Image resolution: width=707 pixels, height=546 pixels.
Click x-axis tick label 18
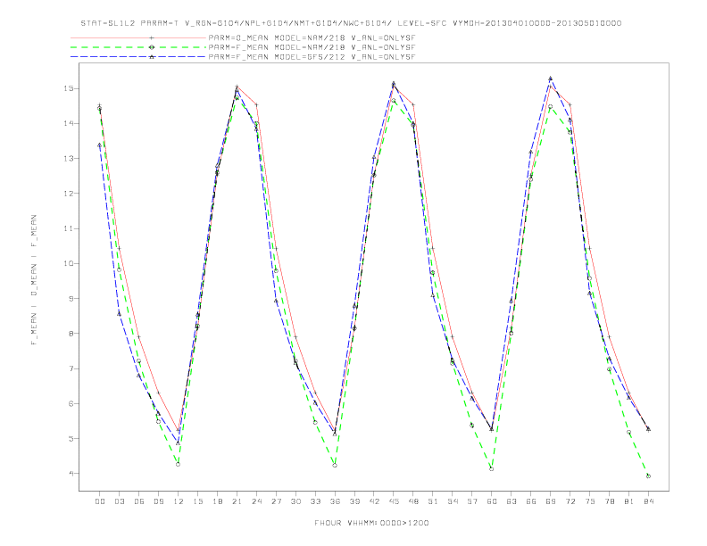coord(217,501)
